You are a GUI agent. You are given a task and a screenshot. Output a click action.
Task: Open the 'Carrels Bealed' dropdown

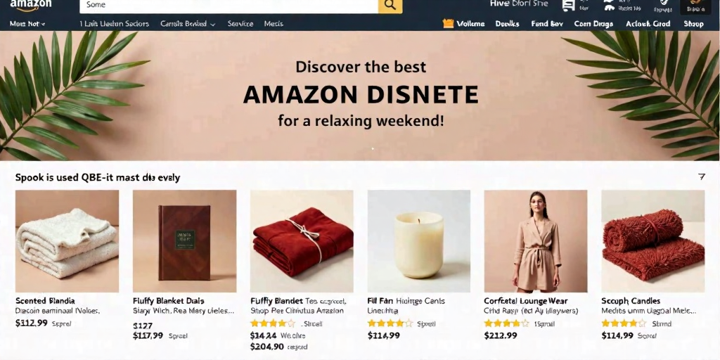(188, 24)
